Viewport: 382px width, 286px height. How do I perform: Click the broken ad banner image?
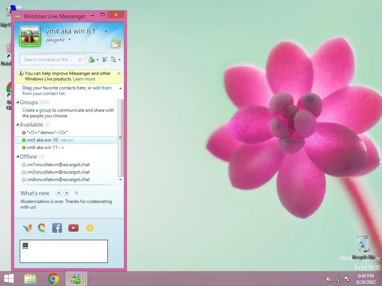(63, 251)
